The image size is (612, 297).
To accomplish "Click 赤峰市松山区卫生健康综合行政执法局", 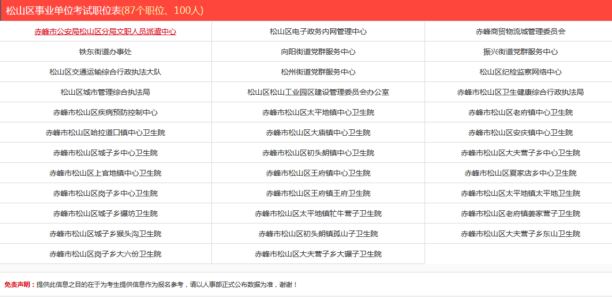I will (520, 93).
